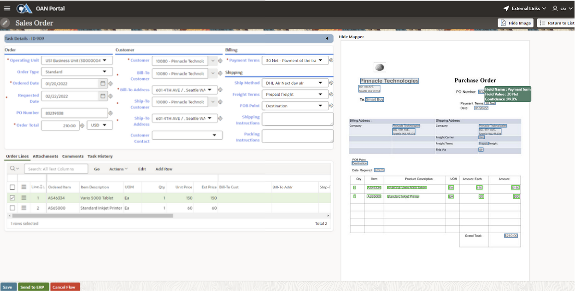This screenshot has width=575, height=294.
Task: Click row menu icon for line AS46334
Action: point(24,198)
